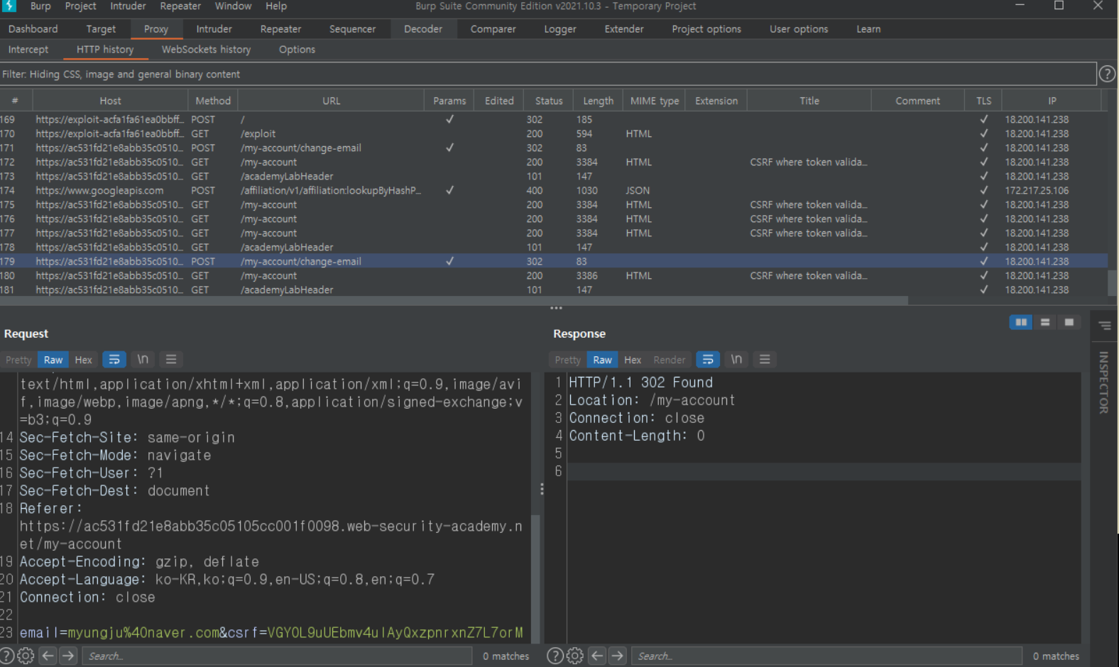Open the WebSockets history sub-tab
This screenshot has width=1119, height=667.
[x=206, y=50]
